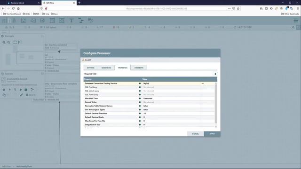This screenshot has width=301, height=169.
Task: Open info icon for SQL Post-Query row
Action: 140,95
